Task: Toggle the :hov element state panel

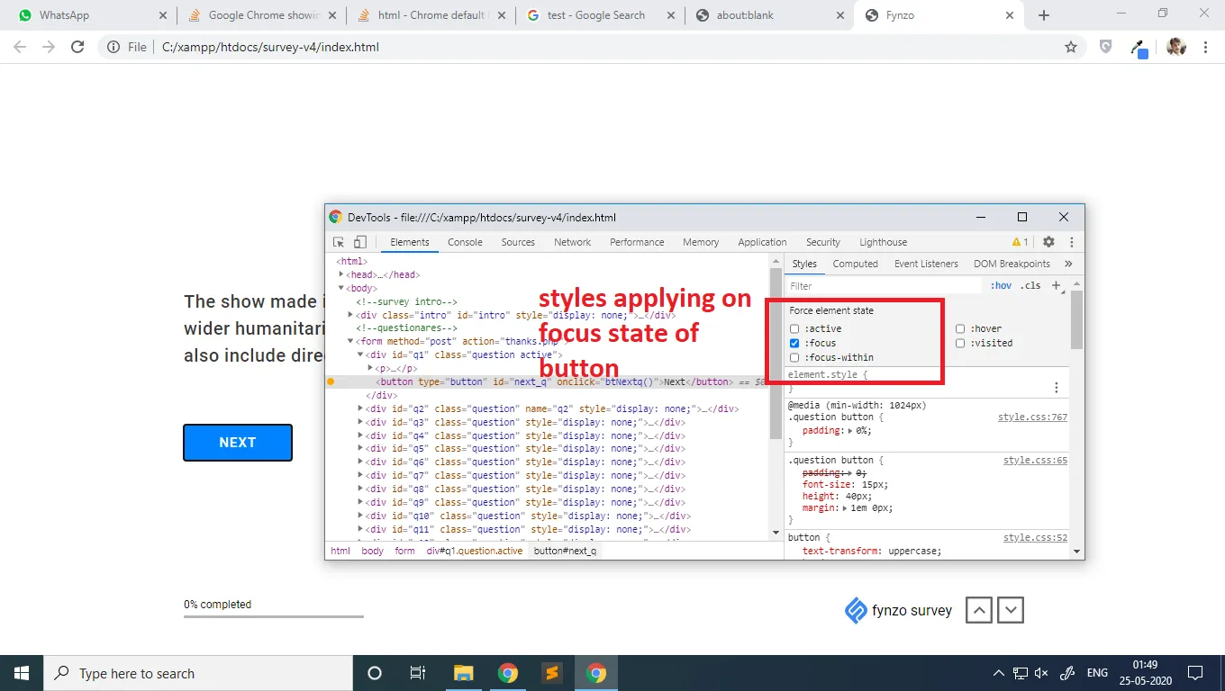Action: (1001, 286)
